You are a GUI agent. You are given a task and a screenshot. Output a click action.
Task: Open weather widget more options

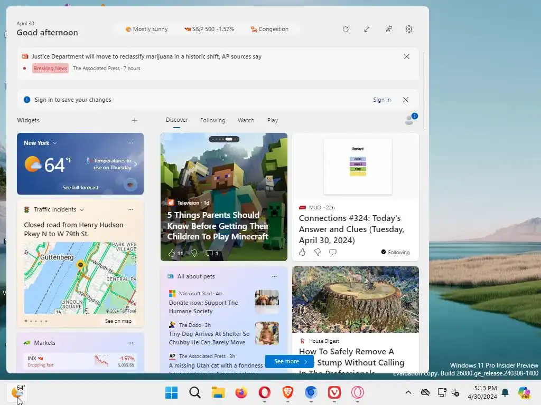(x=130, y=143)
